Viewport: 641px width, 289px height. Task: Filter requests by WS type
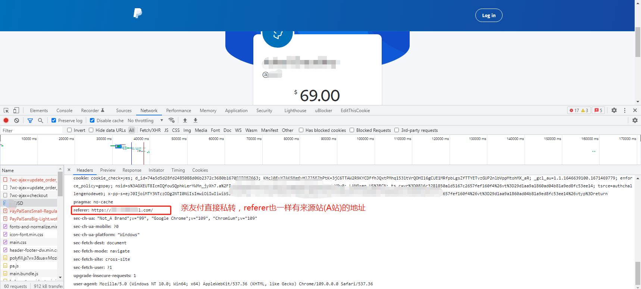(238, 130)
